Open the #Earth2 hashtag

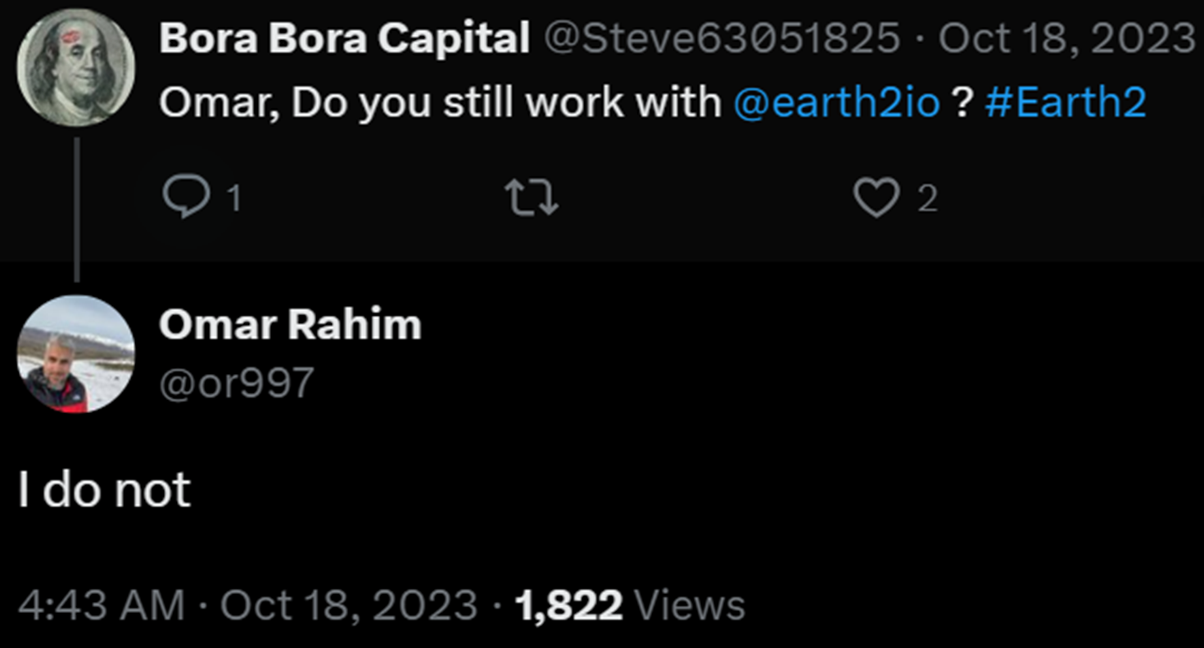1066,104
